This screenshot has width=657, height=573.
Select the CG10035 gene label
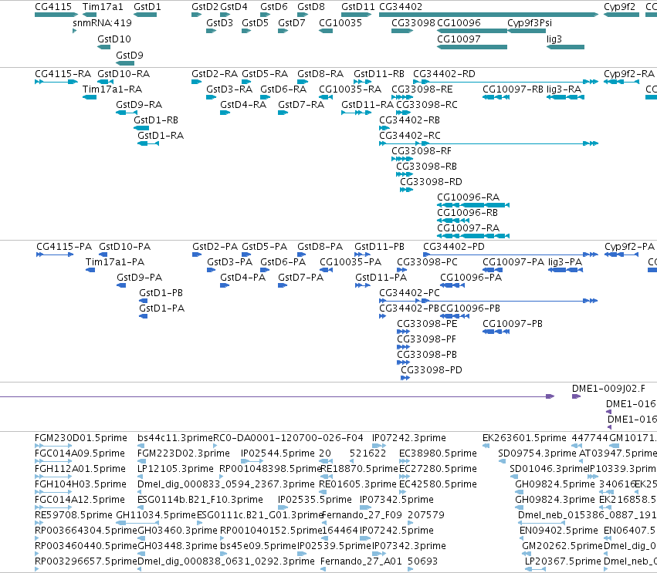[340, 22]
